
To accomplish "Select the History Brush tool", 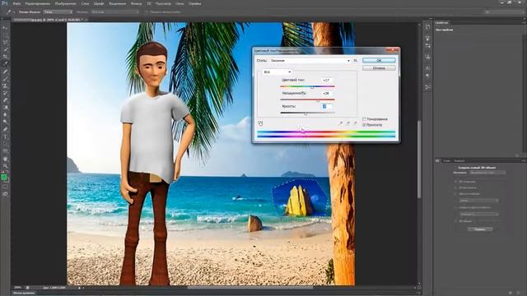I will [5, 93].
